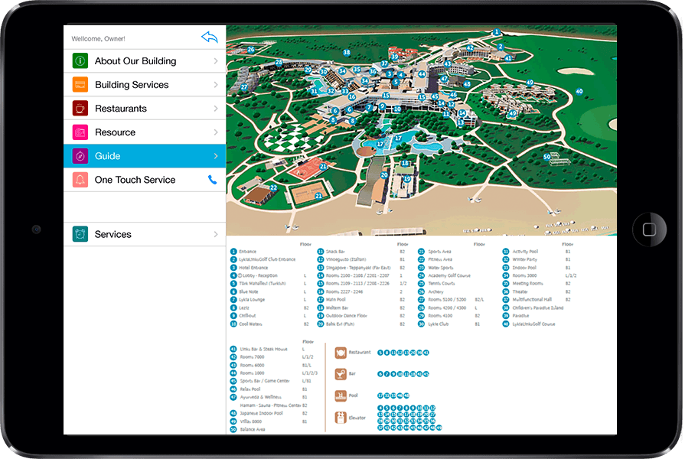Click the teal Services alarm clock icon
This screenshot has width=685, height=459.
click(x=80, y=234)
